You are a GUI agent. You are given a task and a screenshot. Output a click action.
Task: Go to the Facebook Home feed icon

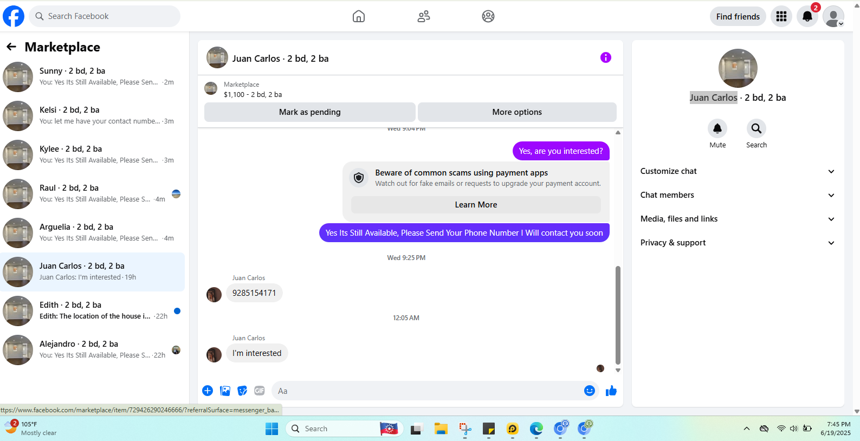click(359, 16)
